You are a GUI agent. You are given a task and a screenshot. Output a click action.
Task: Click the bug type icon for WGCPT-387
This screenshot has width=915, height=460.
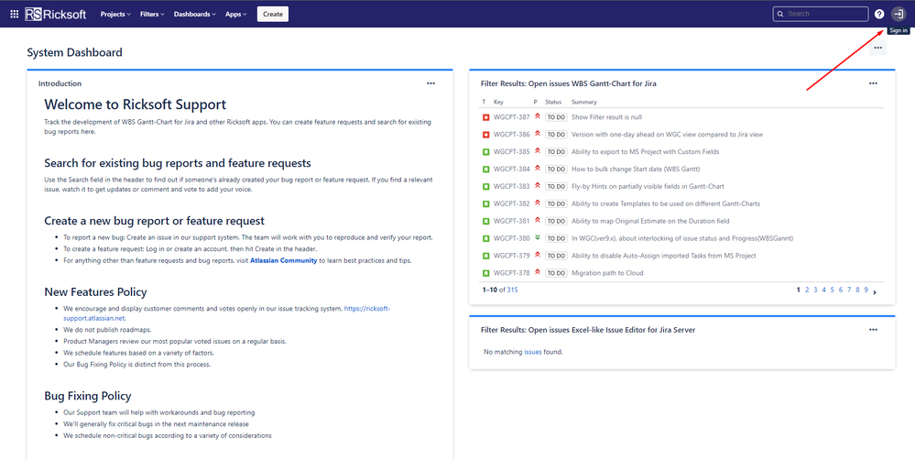pyautogui.click(x=485, y=117)
